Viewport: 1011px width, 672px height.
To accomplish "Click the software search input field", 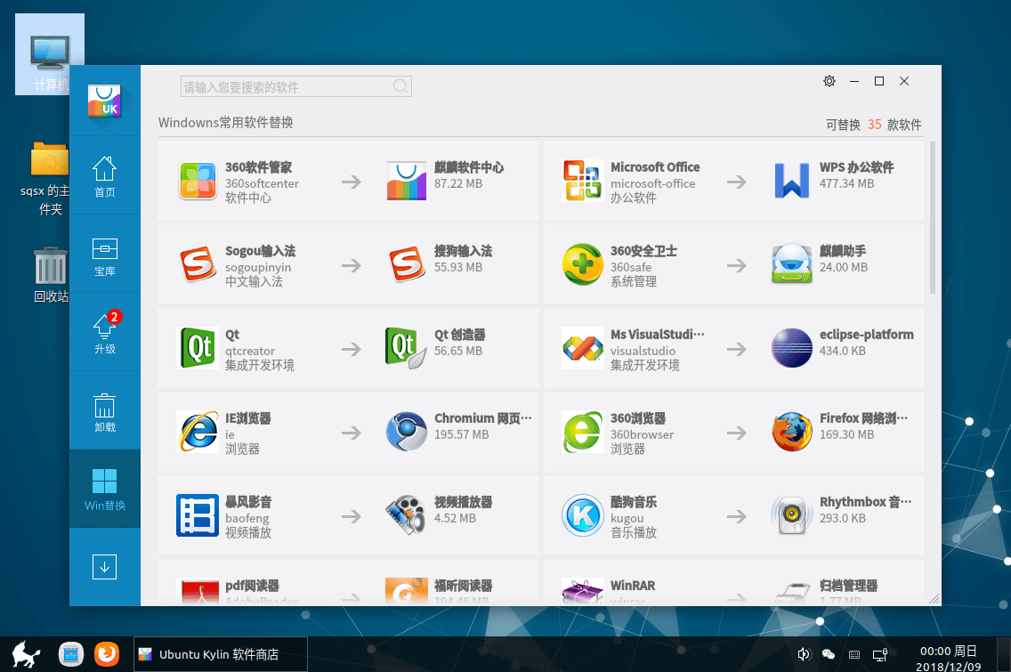I will click(x=296, y=86).
